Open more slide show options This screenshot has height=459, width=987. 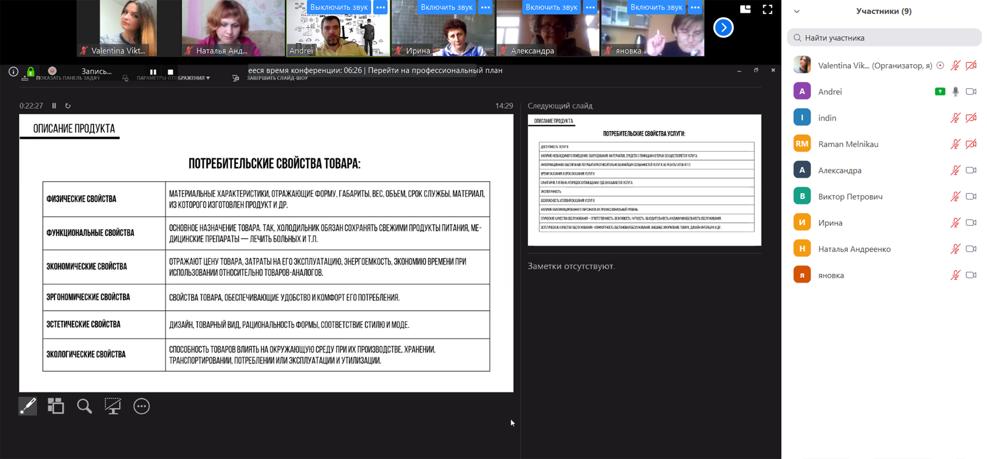coord(141,406)
